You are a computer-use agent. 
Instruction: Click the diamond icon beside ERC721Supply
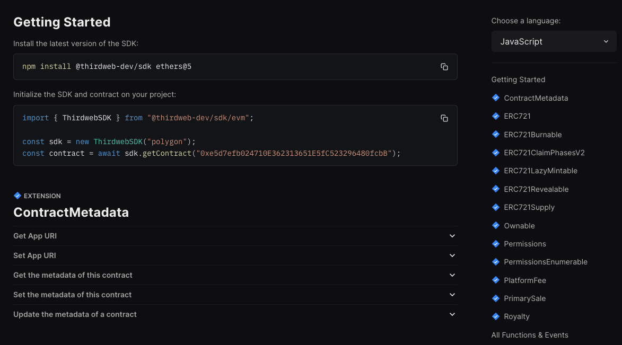(x=495, y=207)
